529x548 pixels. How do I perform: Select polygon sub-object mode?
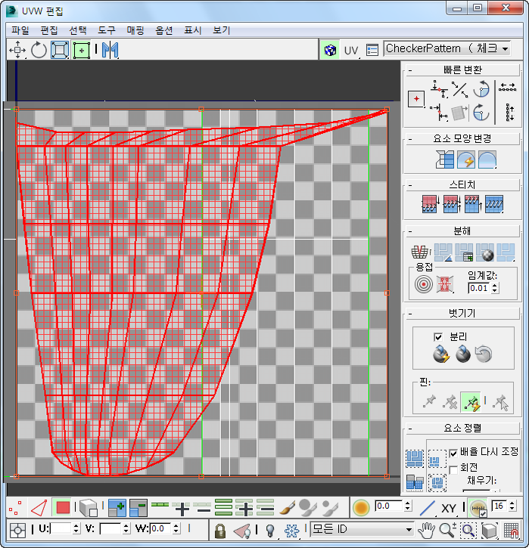63,508
